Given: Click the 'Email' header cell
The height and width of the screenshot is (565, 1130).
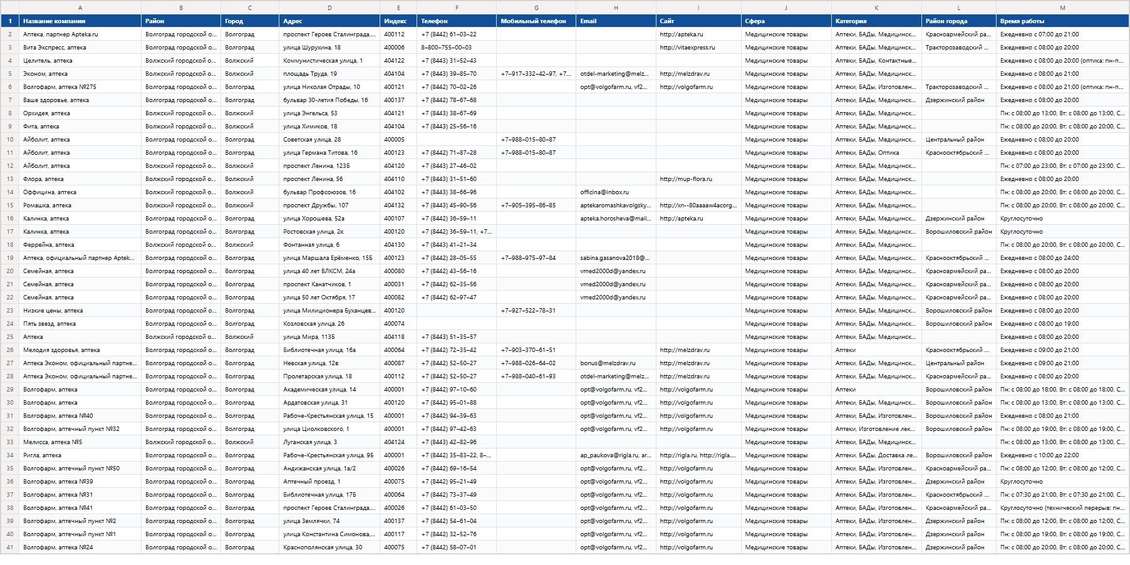Looking at the screenshot, I should click(616, 21).
